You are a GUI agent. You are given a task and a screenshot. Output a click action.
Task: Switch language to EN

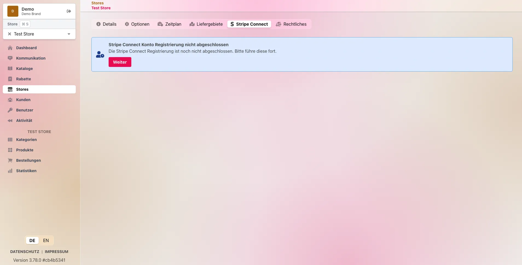pos(46,240)
